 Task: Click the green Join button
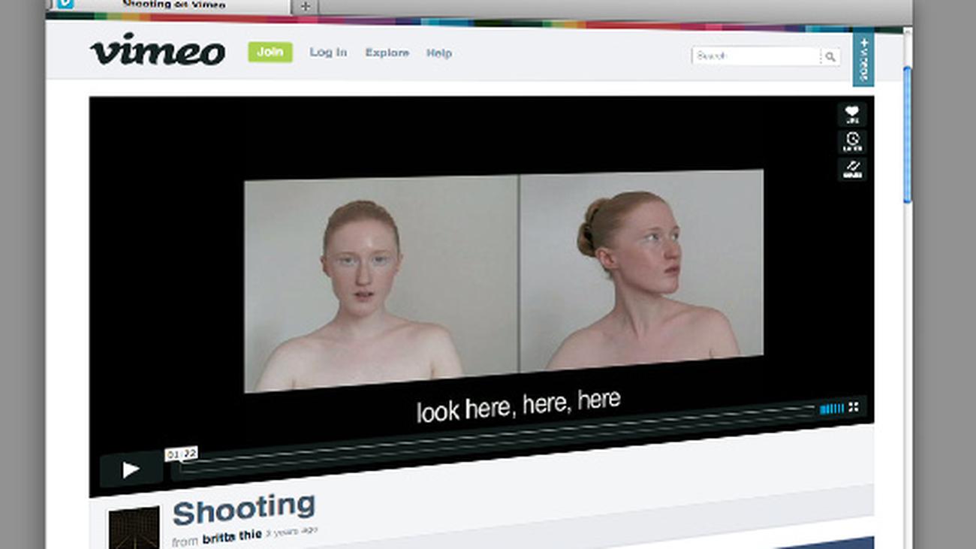coord(270,52)
